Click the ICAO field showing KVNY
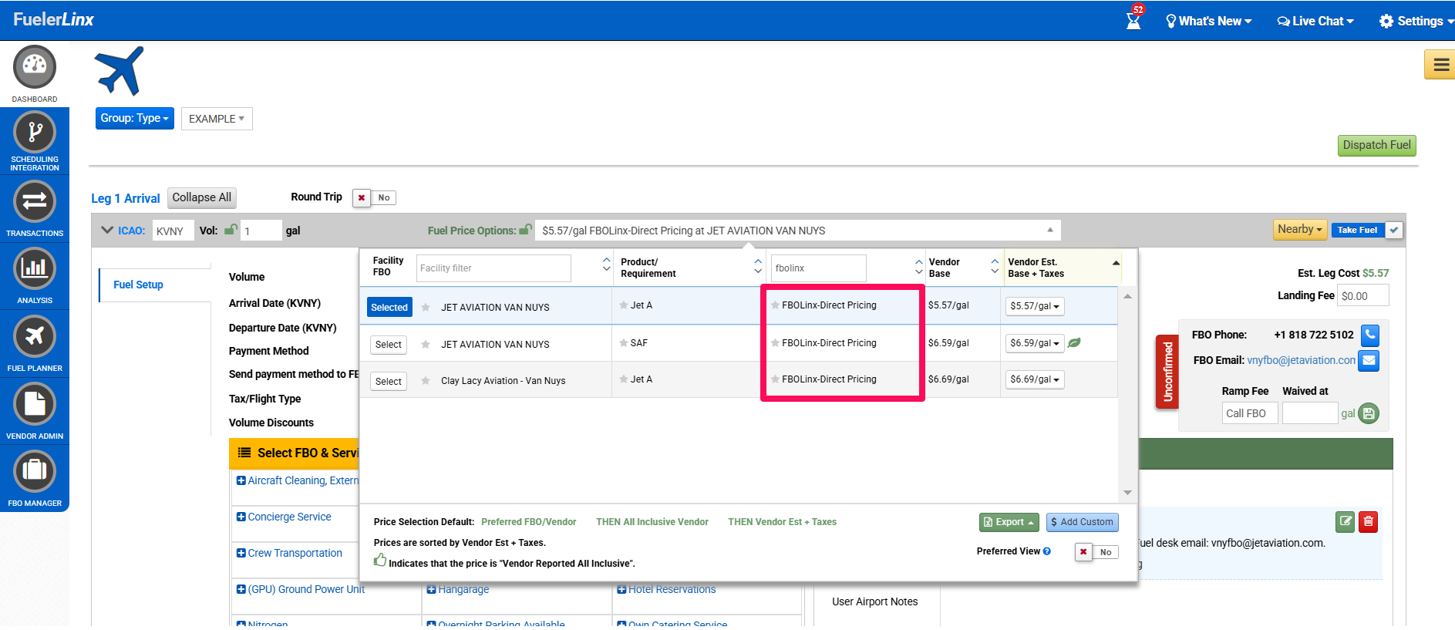The height and width of the screenshot is (630, 1455). 173,231
